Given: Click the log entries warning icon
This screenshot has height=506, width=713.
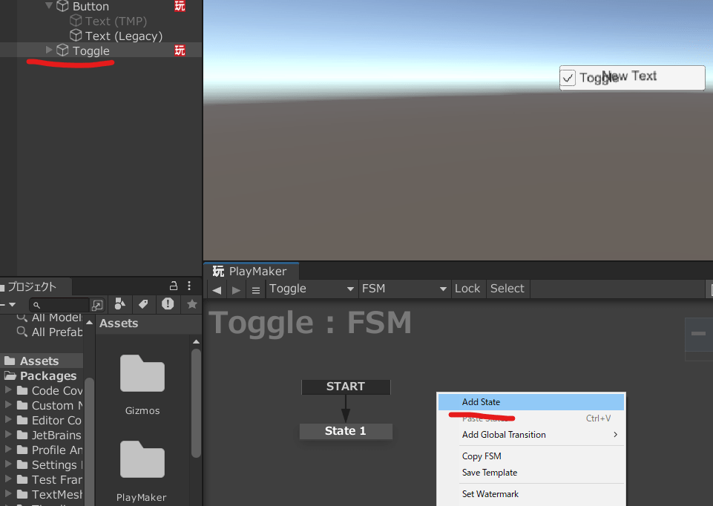Looking at the screenshot, I should (168, 304).
